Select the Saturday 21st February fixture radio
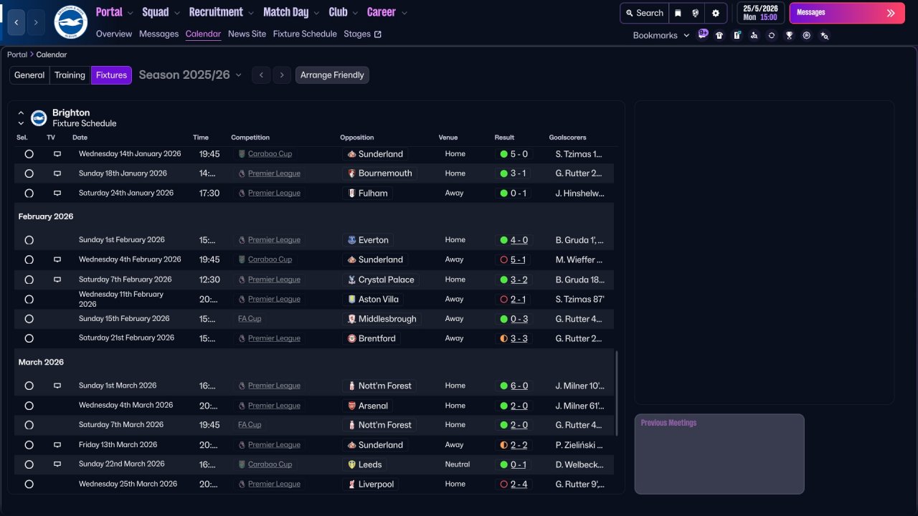Image resolution: width=918 pixels, height=516 pixels. tap(29, 338)
